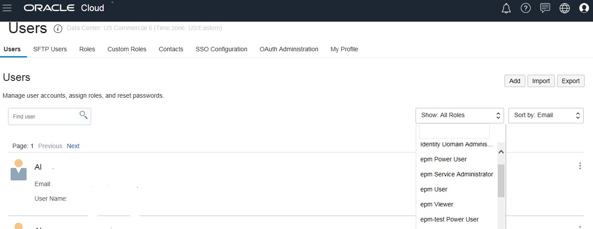Collapse the Show: All Roles dropdown
The width and height of the screenshot is (593, 229).
460,115
